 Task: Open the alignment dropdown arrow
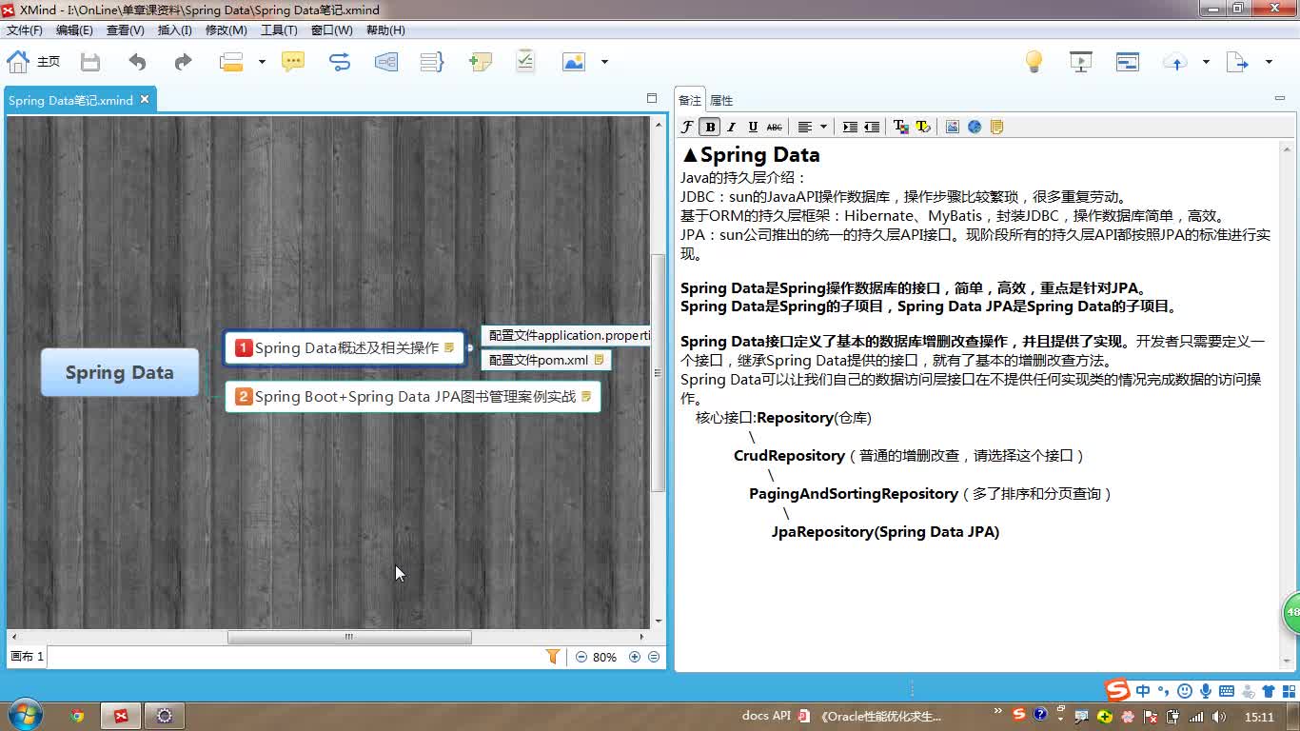pos(823,127)
